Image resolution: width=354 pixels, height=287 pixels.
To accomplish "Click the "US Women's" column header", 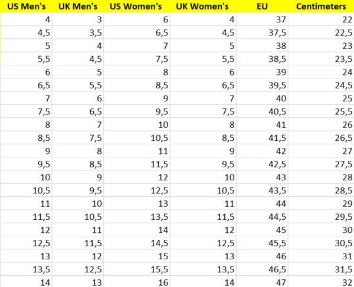I will (x=137, y=6).
